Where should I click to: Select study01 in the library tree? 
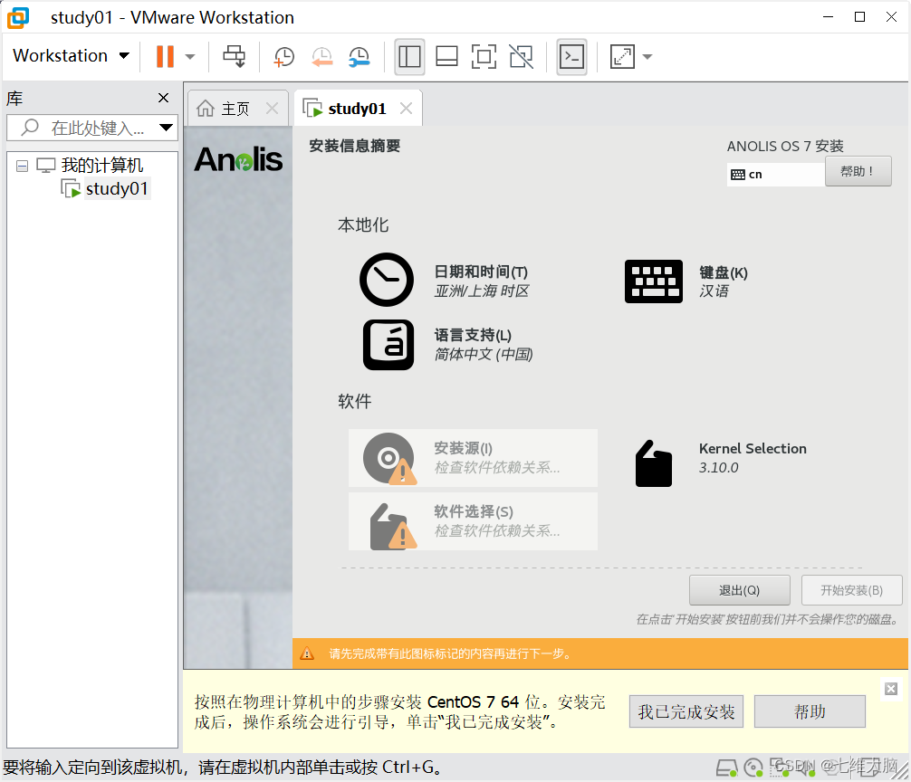coord(116,188)
